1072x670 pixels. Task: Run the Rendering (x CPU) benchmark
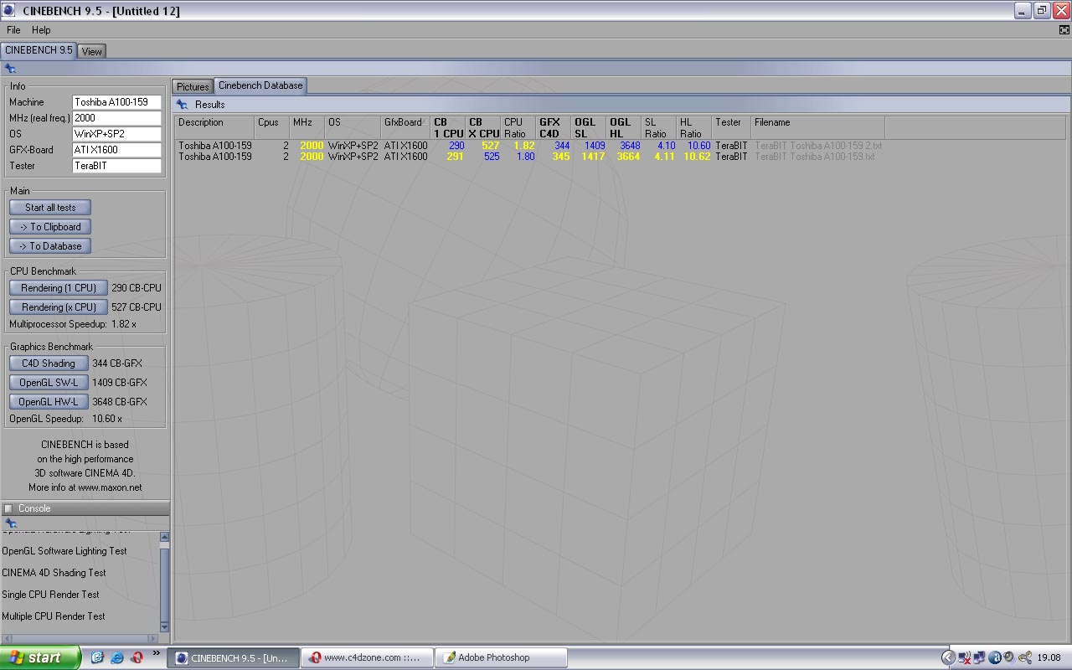[59, 307]
